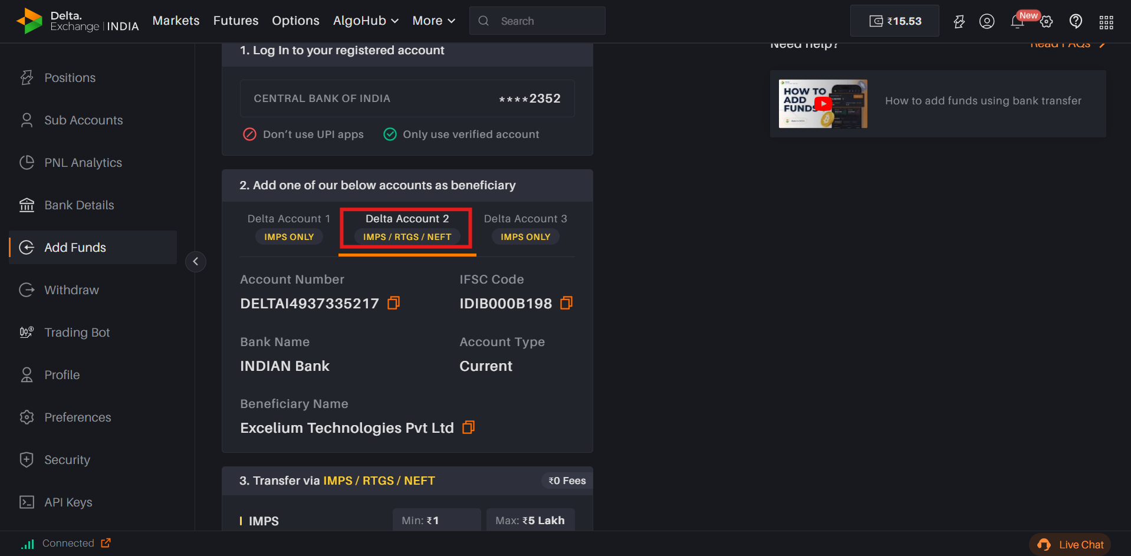Viewport: 1131px width, 556px height.
Task: Open the Security settings page
Action: click(x=67, y=460)
